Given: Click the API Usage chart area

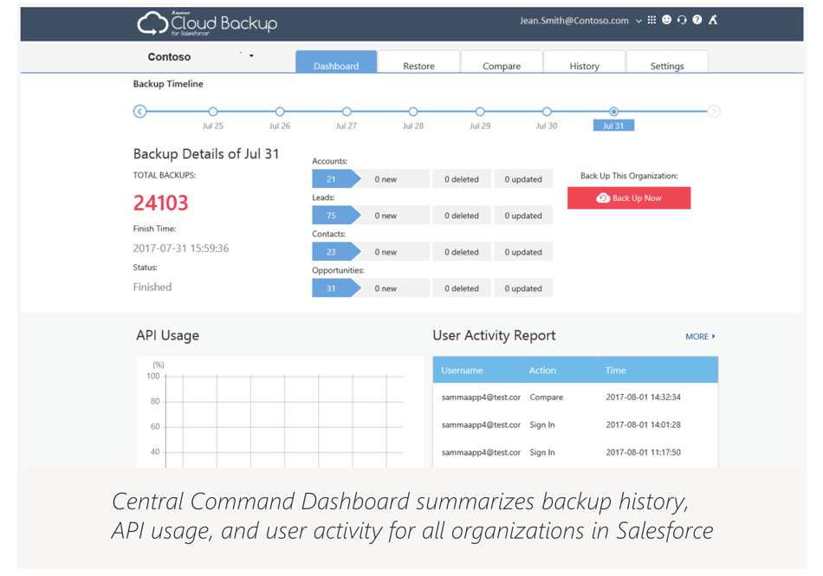Looking at the screenshot, I should (280, 411).
